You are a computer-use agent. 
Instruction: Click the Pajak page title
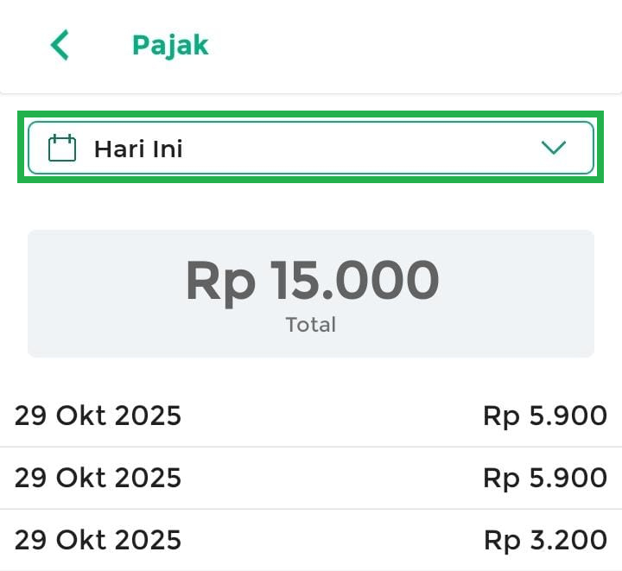[x=170, y=45]
